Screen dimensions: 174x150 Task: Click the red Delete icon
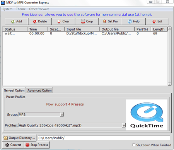tap(35, 21)
